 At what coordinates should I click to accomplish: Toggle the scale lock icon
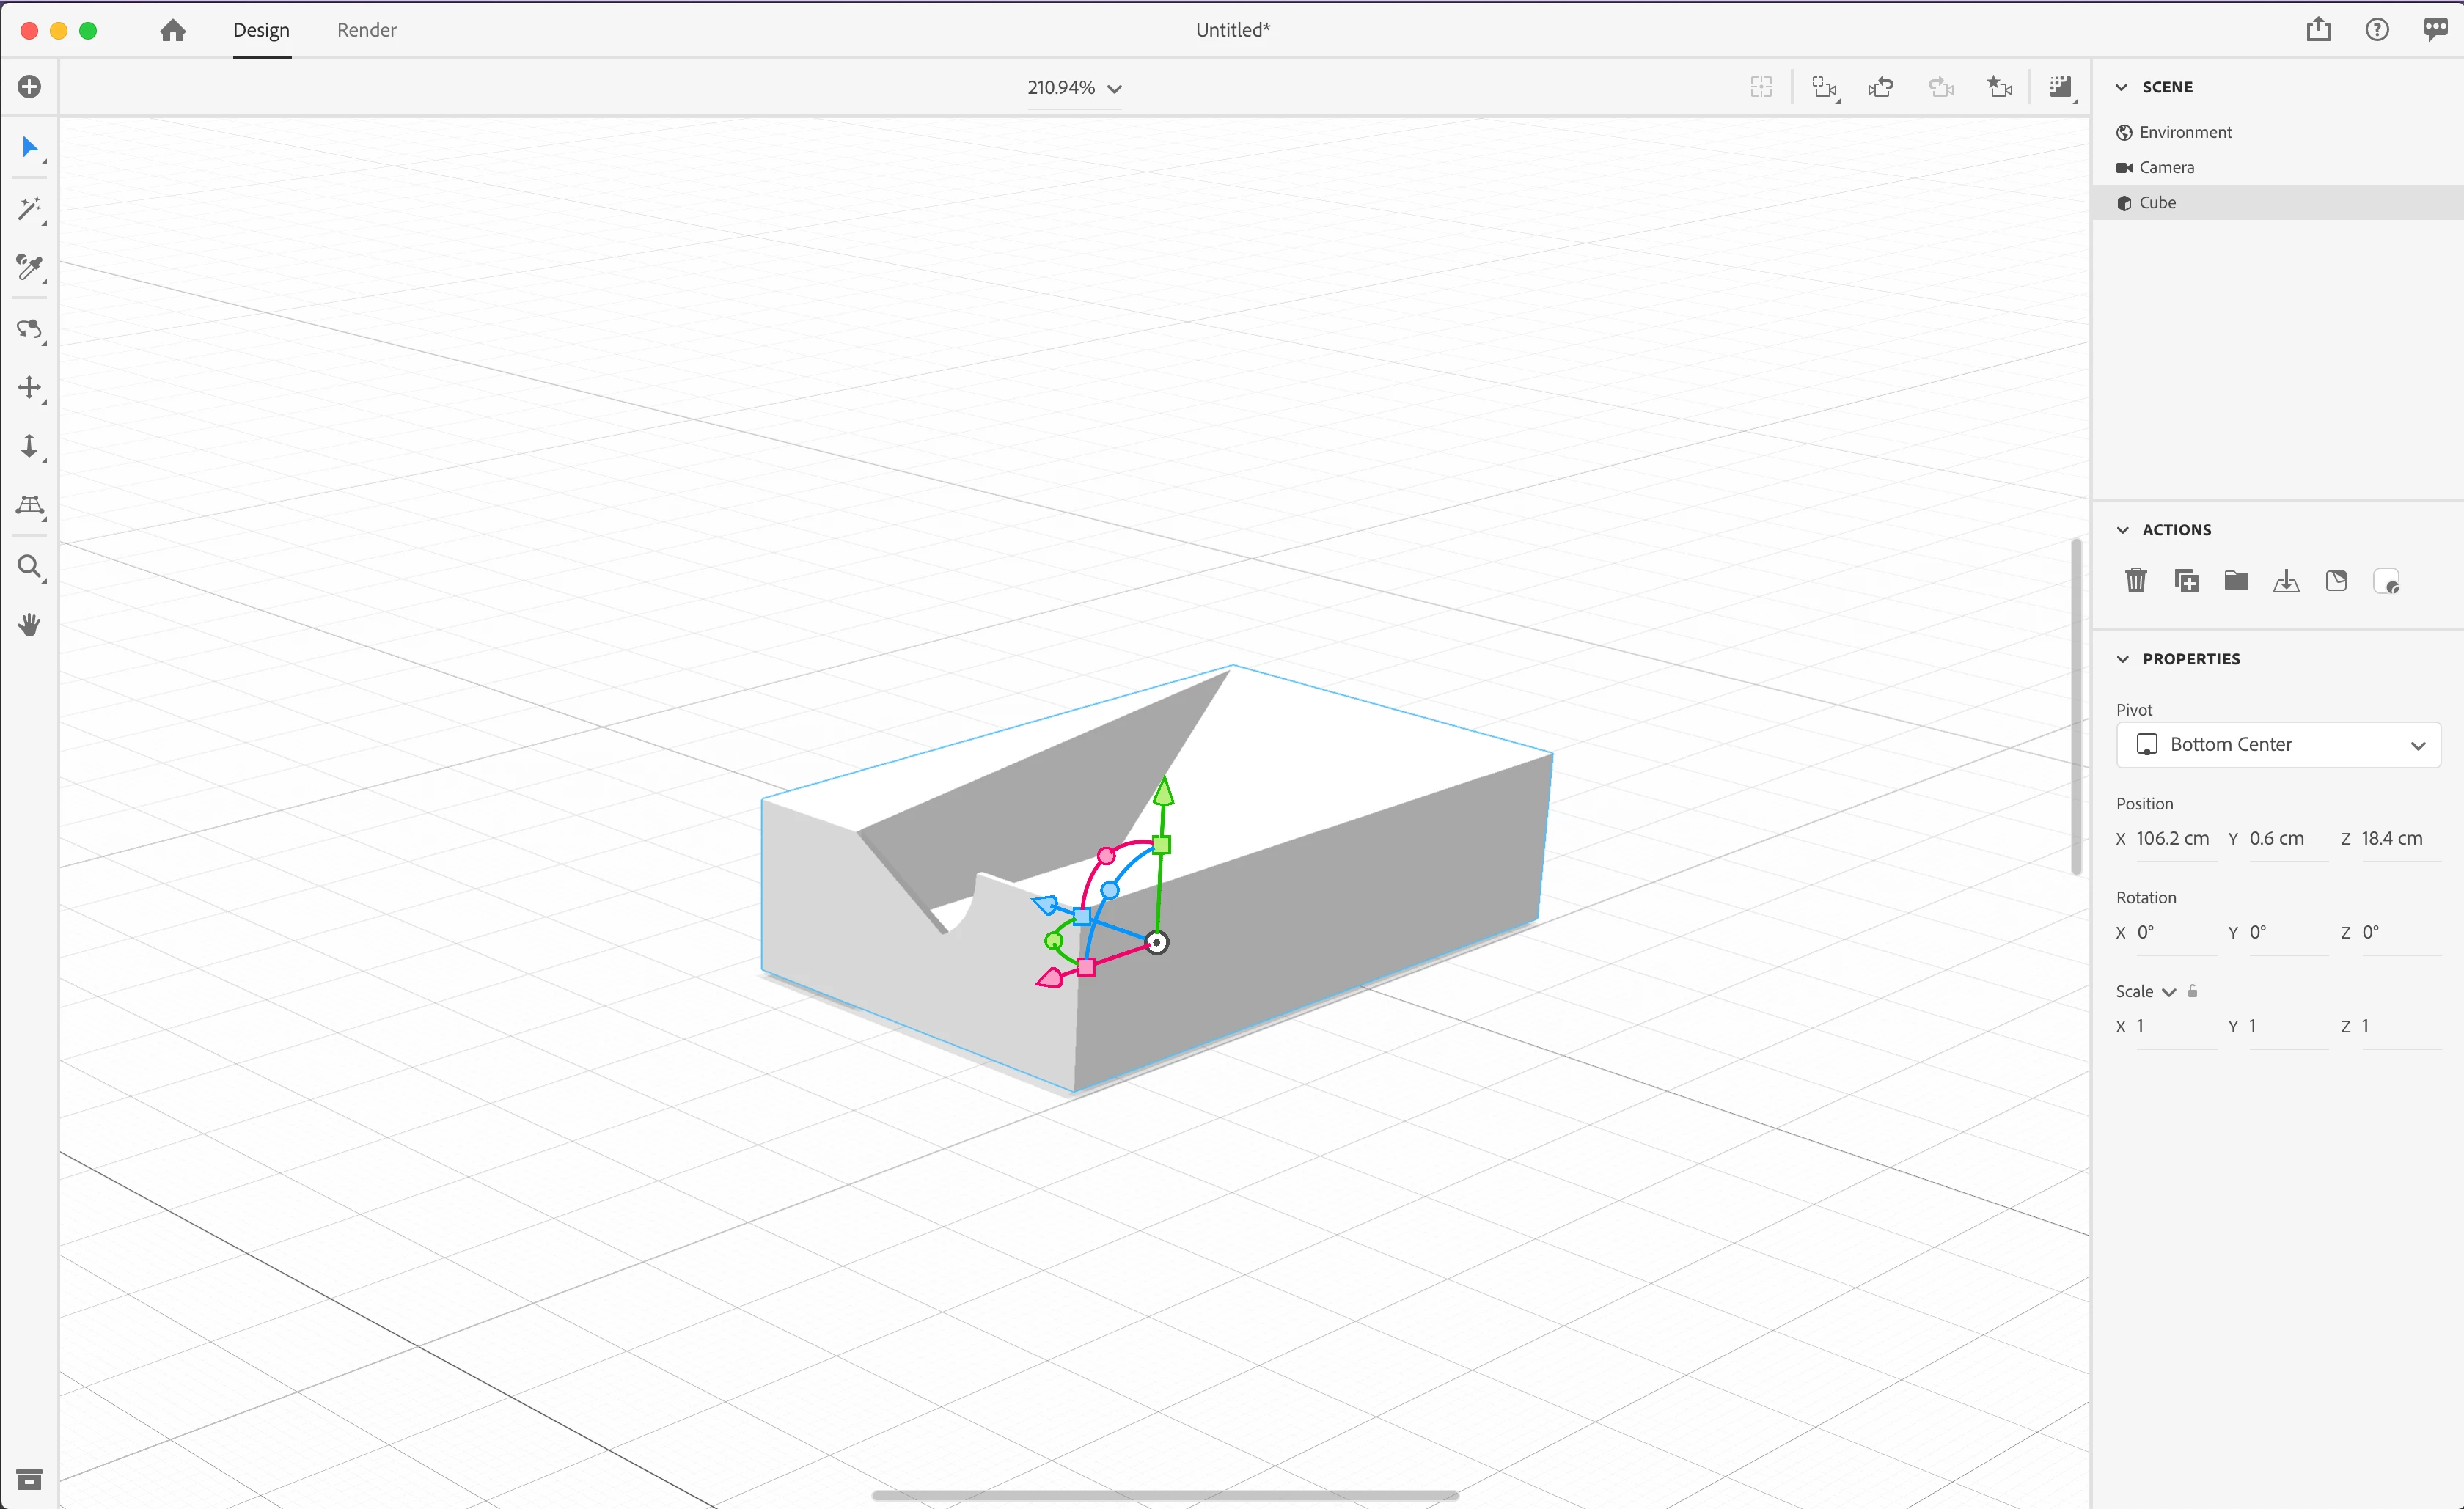click(2193, 991)
